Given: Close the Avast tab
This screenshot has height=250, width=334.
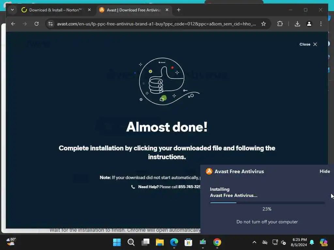Looking at the screenshot, I should pos(167,10).
